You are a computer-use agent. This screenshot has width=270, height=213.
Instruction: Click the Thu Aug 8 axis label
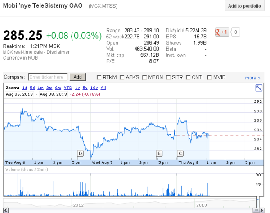(189, 162)
